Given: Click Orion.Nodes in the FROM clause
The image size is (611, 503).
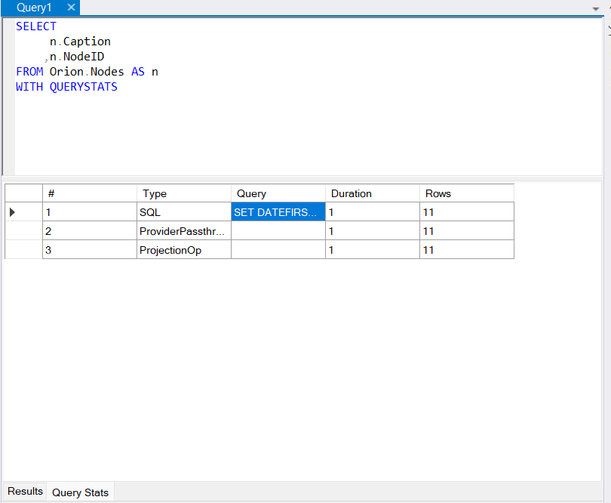Looking at the screenshot, I should 87,72.
